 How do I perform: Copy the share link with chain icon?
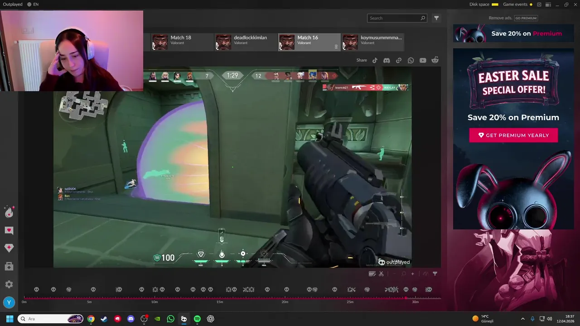(x=399, y=60)
